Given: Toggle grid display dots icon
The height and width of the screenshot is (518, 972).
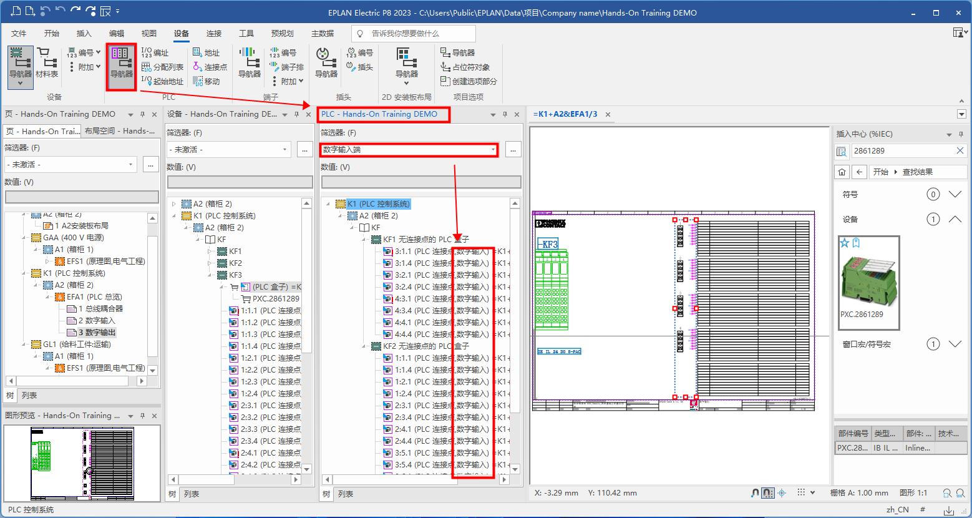Looking at the screenshot, I should pyautogui.click(x=802, y=492).
